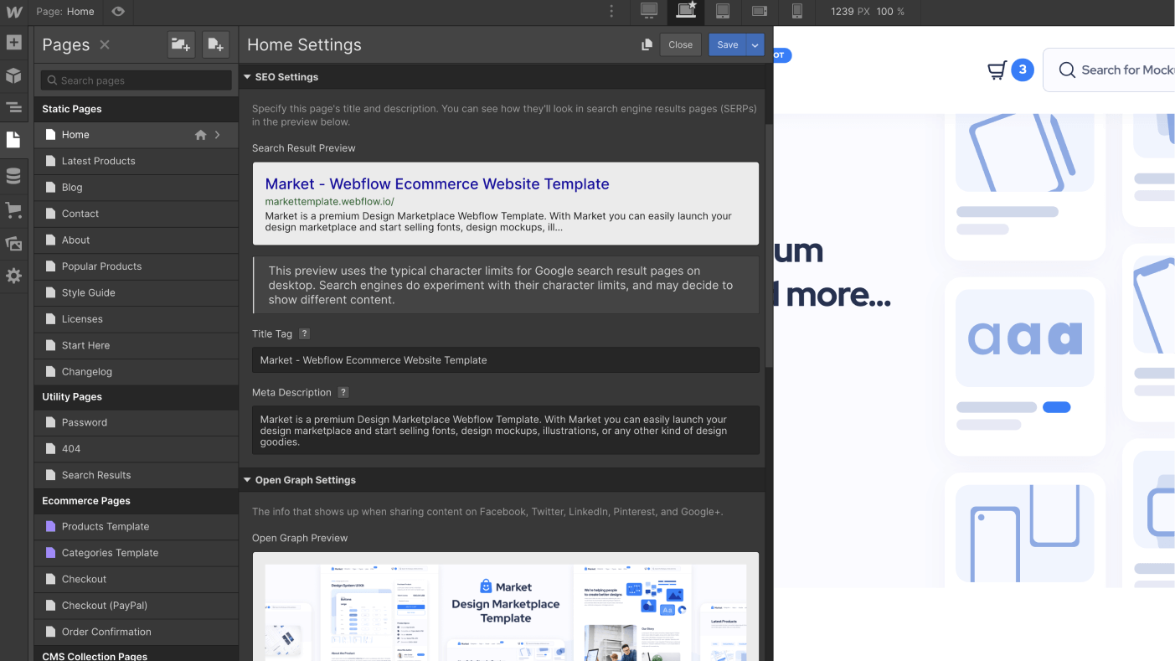Click the Search for Mockups field in preview
The height and width of the screenshot is (661, 1175).
click(x=1109, y=70)
